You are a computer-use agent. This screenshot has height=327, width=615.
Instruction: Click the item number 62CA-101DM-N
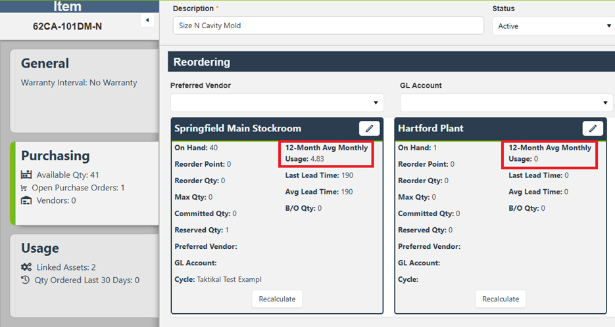coord(68,26)
